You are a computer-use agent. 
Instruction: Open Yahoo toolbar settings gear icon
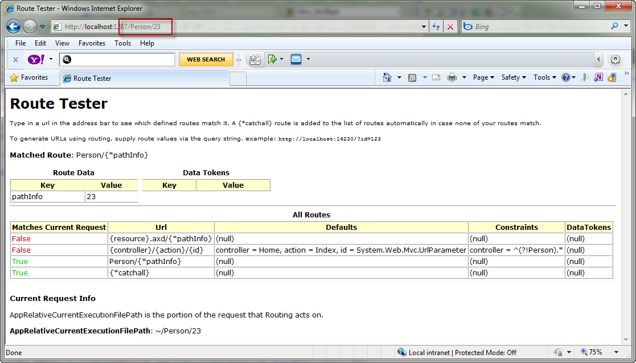click(x=616, y=60)
